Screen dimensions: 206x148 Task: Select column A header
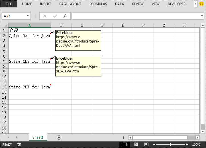tap(30, 25)
